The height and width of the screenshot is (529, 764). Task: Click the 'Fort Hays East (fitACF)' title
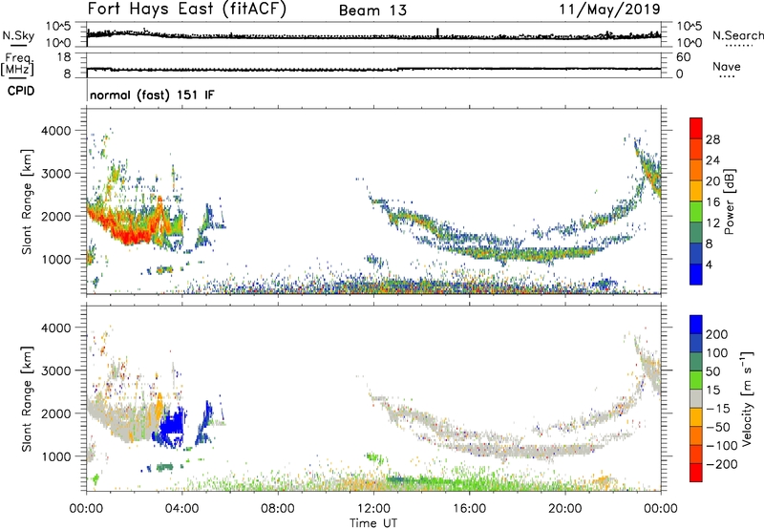point(186,9)
